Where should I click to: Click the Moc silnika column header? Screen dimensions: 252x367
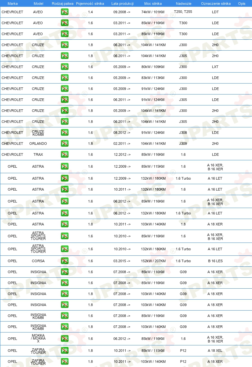coord(153,4)
